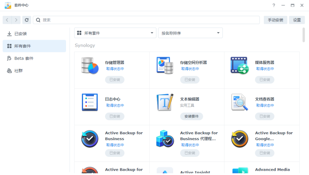Screen dimensions: 309x175
Task: Click the package list vertical scrollbar
Action: (304, 35)
